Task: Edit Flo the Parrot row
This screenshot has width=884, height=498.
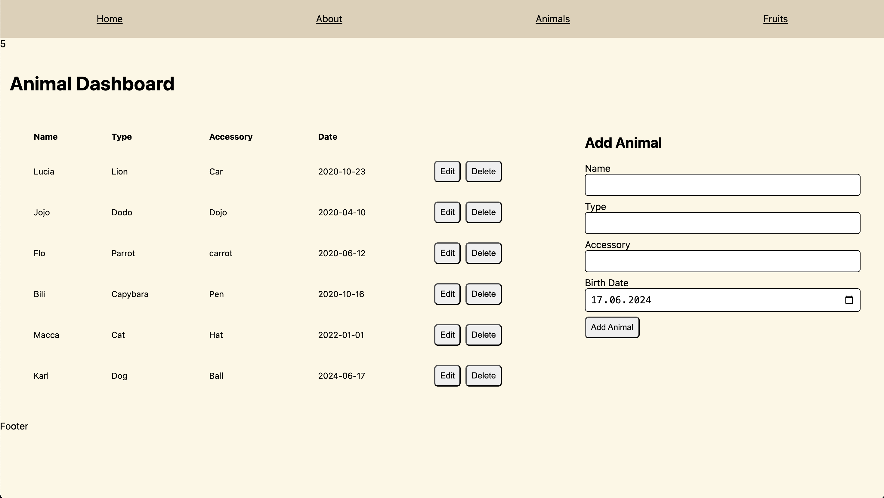Action: coord(447,253)
